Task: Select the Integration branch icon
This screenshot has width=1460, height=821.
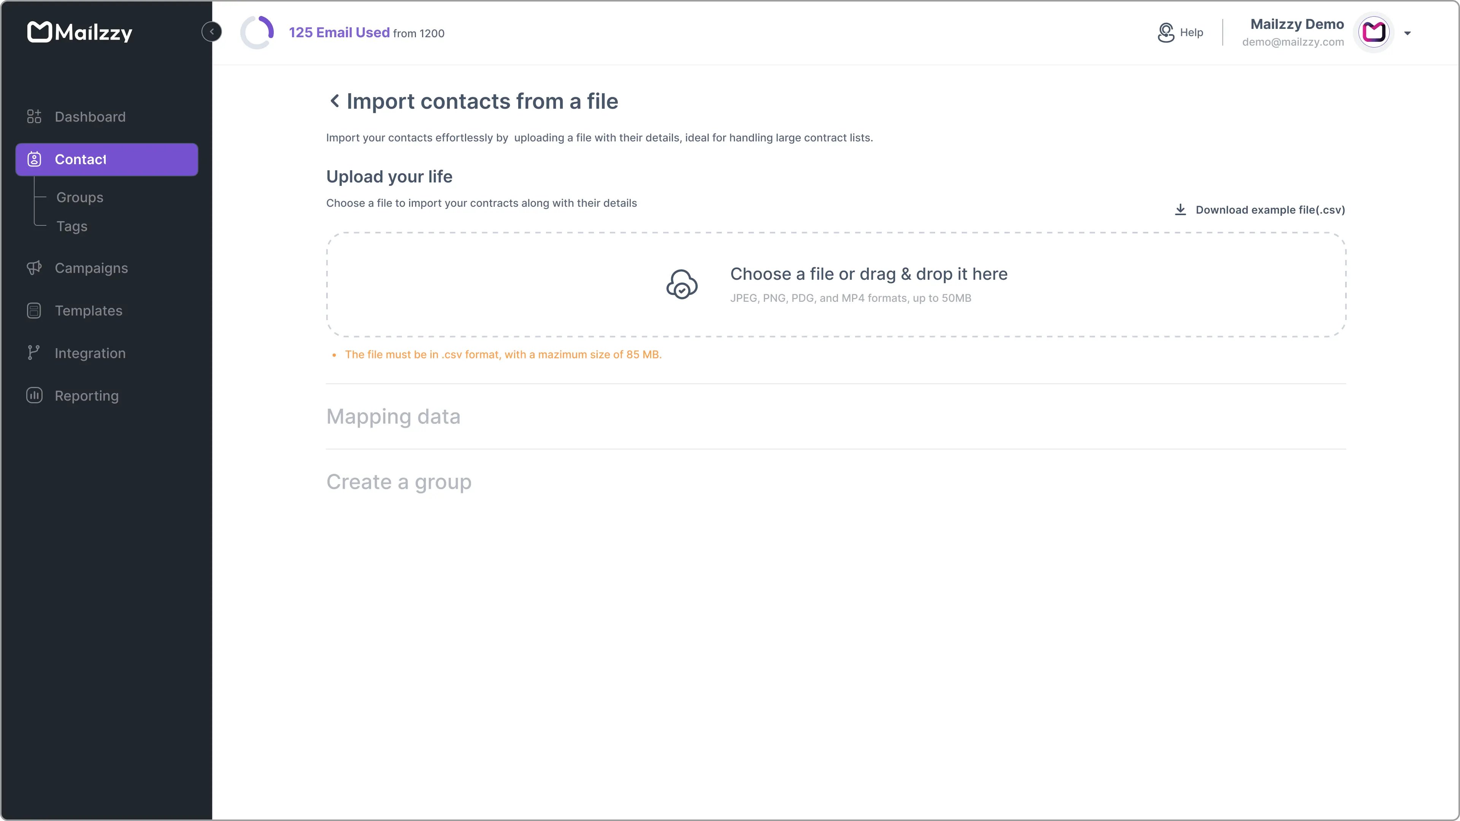Action: click(x=34, y=352)
